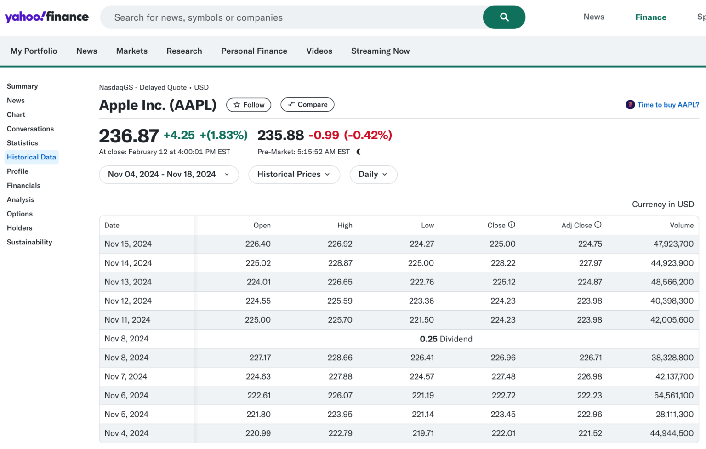
Task: Click the Volume column header
Action: click(x=682, y=225)
